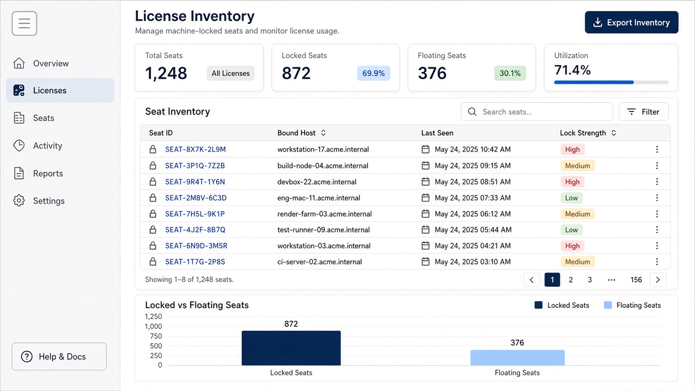Open row options for SEAT-2M8V-6C3D
The width and height of the screenshot is (695, 391).
coord(657,198)
